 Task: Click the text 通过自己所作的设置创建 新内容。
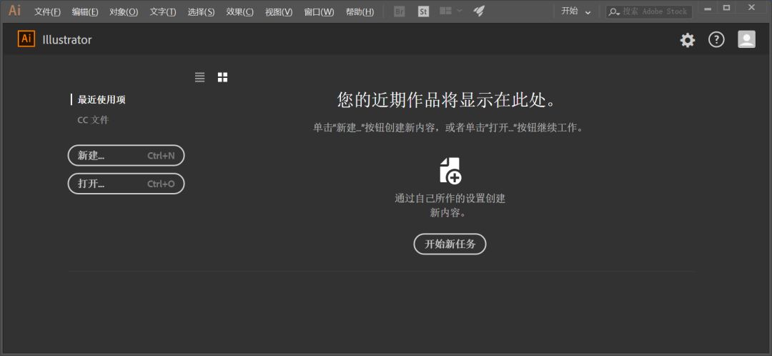pyautogui.click(x=450, y=206)
